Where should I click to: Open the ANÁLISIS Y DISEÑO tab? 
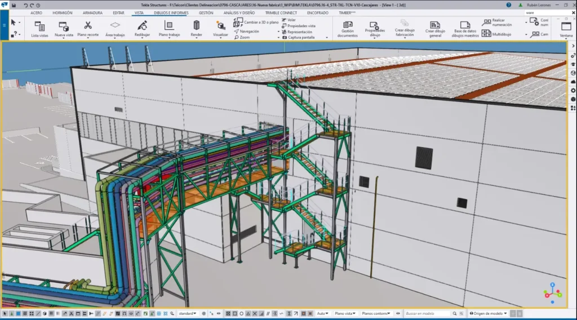pyautogui.click(x=239, y=13)
